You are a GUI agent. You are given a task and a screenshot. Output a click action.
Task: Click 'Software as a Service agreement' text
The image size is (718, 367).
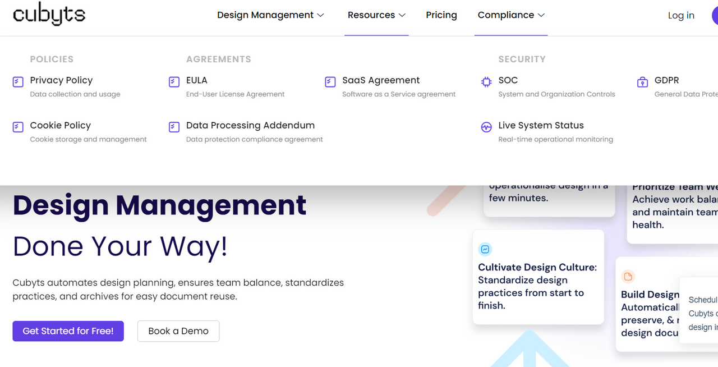(399, 94)
